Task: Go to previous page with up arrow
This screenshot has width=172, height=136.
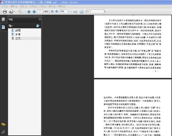Action: click(29, 12)
